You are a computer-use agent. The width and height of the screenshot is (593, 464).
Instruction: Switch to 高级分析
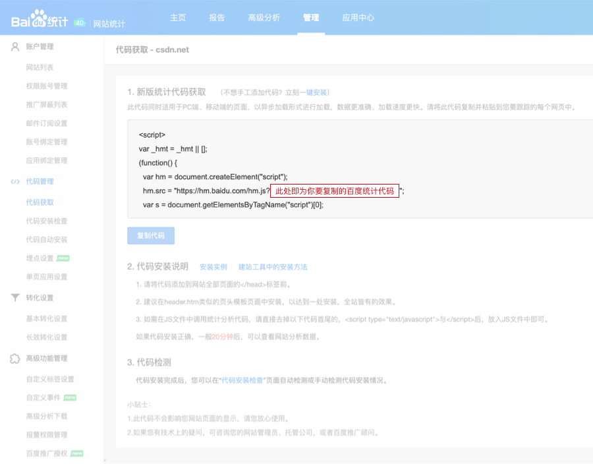264,18
